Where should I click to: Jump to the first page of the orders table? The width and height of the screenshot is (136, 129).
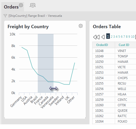96,37
